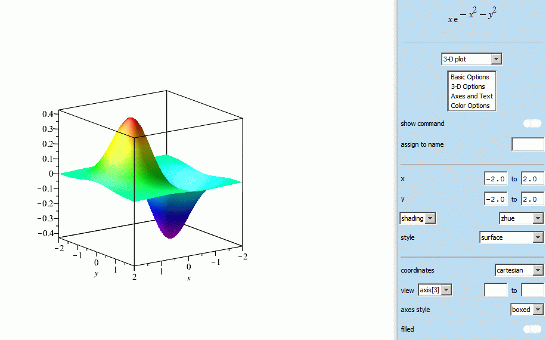Click the x range start field

495,179
